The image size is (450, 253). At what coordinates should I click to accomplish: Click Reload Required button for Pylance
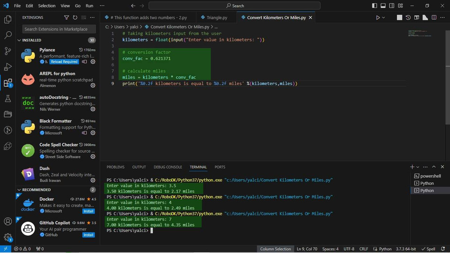(64, 62)
